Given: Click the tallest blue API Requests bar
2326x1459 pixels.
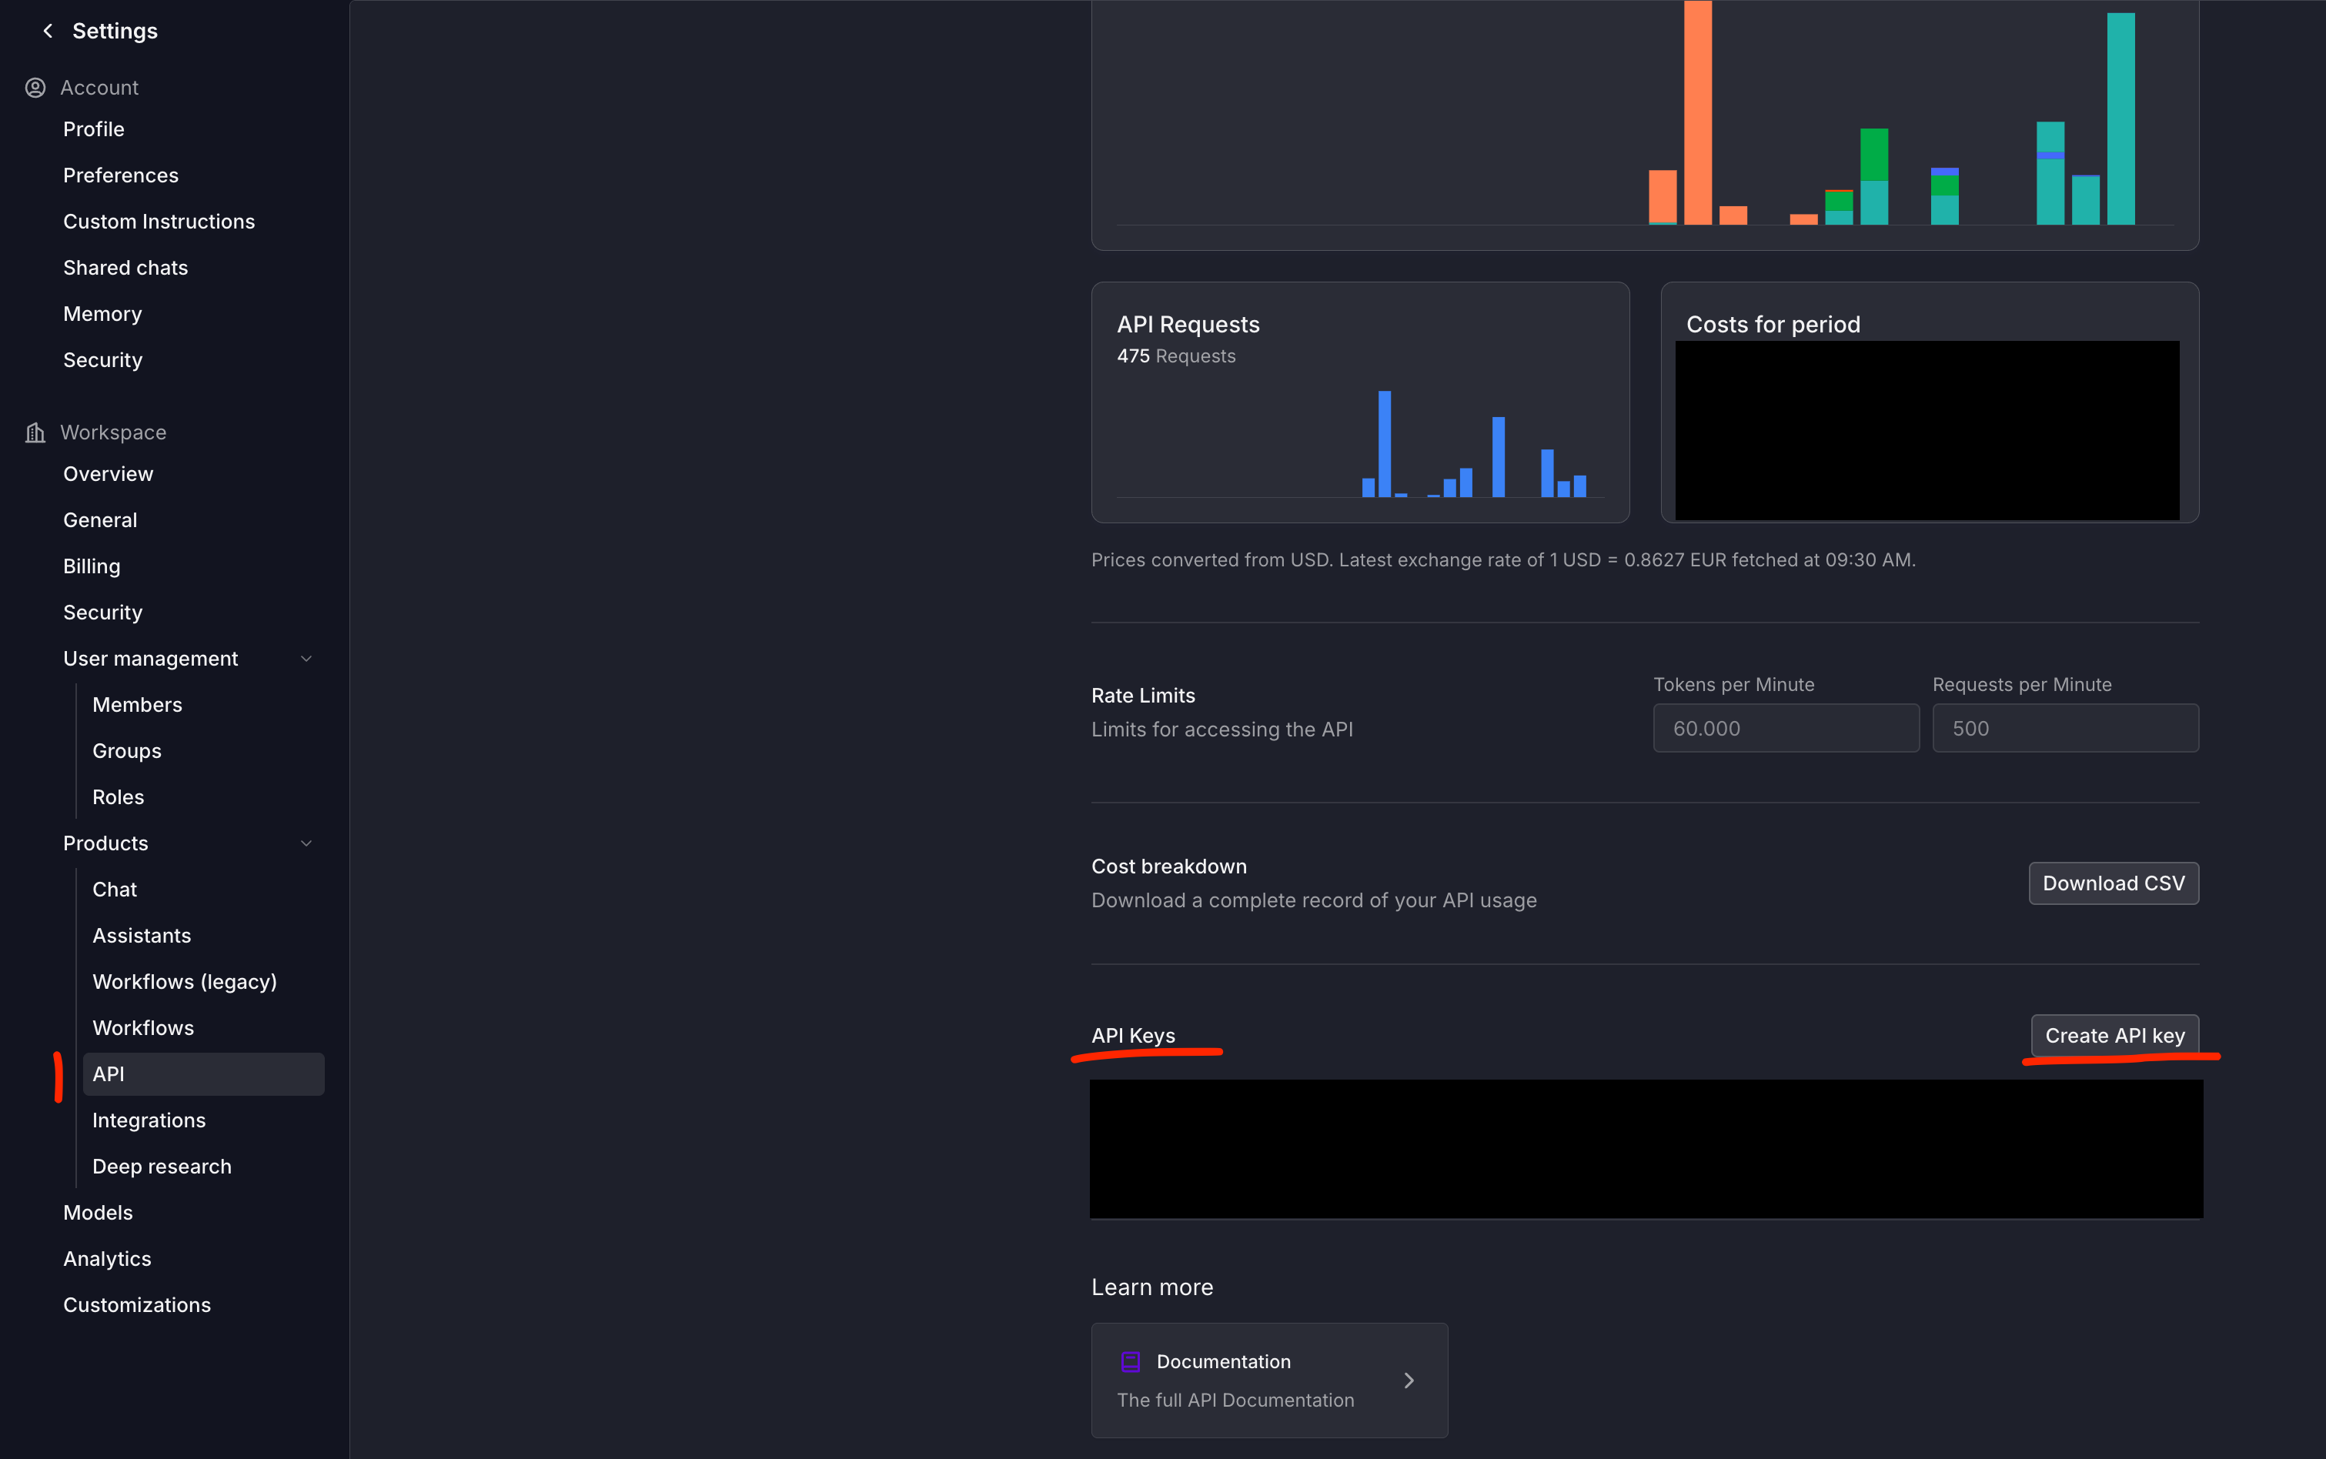Looking at the screenshot, I should [1384, 444].
